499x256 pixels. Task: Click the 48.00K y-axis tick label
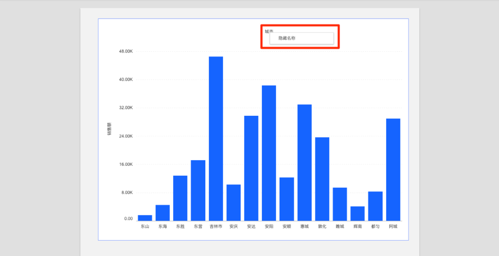[x=126, y=51]
